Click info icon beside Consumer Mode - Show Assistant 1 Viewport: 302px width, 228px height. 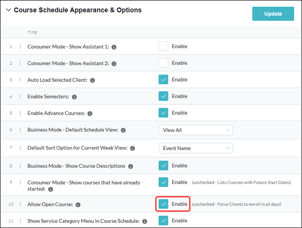click(x=114, y=47)
